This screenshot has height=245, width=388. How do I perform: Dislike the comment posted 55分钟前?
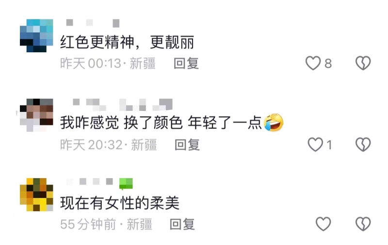(363, 224)
